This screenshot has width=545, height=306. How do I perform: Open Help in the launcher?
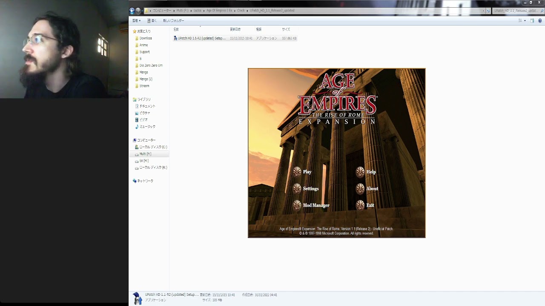click(x=371, y=172)
